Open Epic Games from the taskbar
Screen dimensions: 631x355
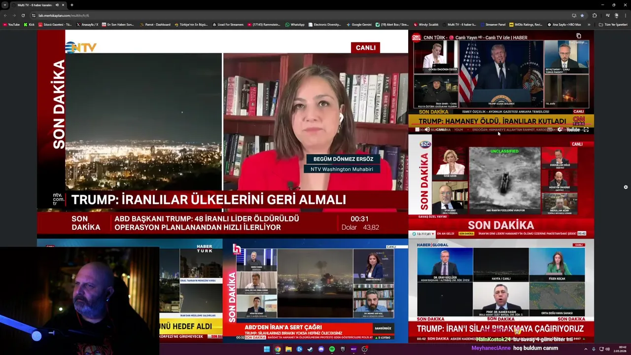(343, 349)
